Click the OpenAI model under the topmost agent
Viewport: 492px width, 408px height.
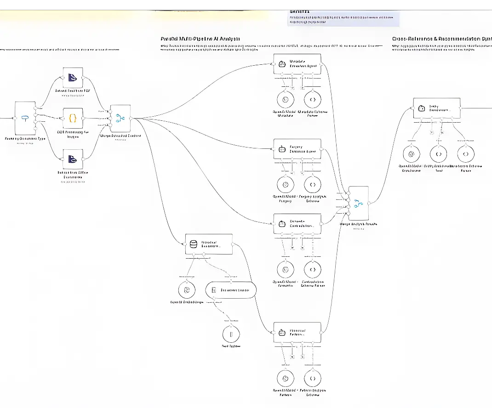[x=286, y=99]
